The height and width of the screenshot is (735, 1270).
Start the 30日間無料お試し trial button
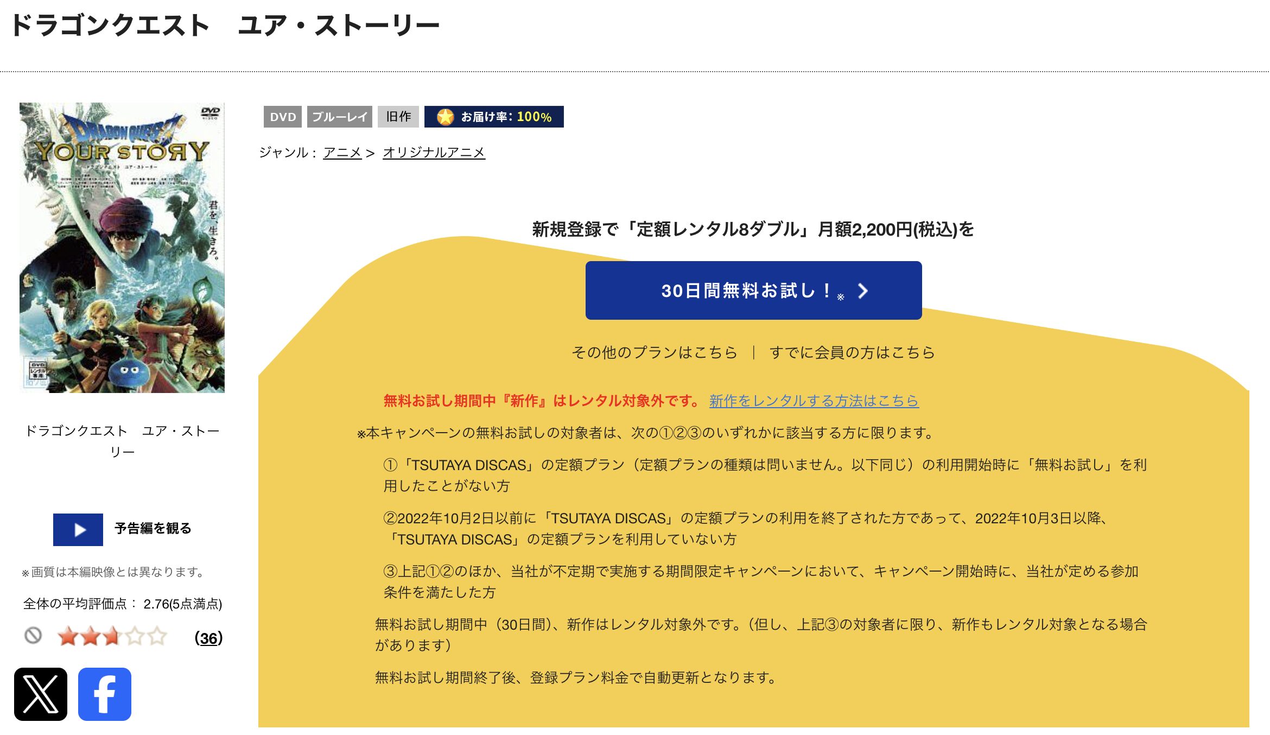pos(753,290)
